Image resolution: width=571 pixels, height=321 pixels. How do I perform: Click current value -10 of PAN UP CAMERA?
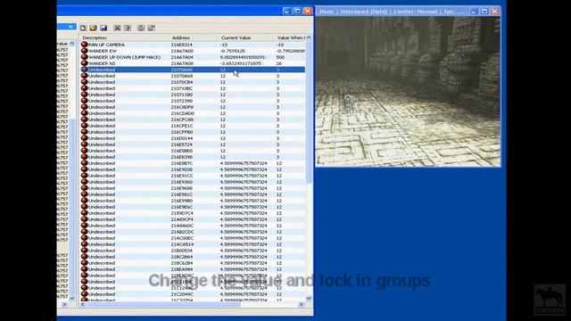click(x=224, y=45)
